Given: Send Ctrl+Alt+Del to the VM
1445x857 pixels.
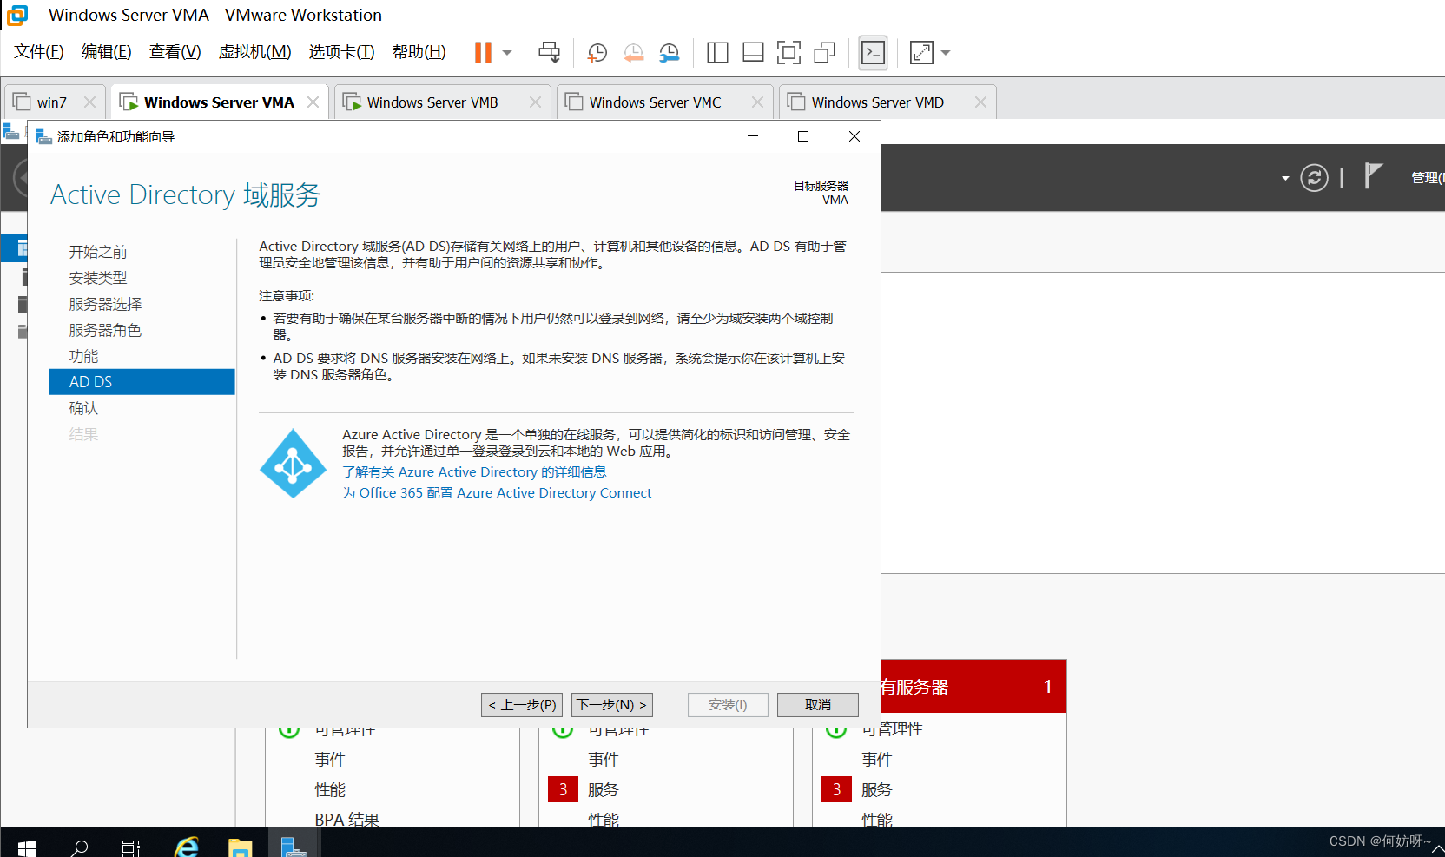Looking at the screenshot, I should tap(549, 53).
